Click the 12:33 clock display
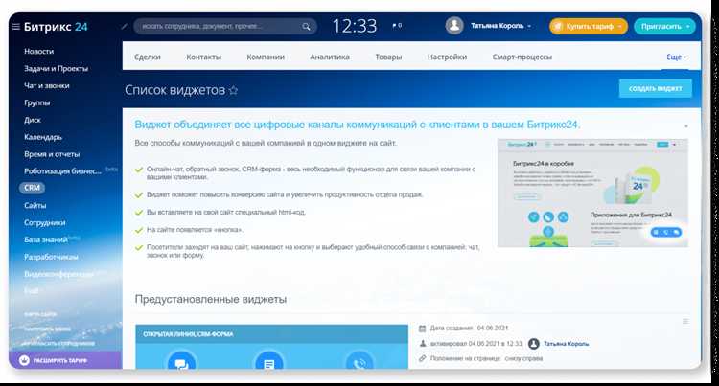 (x=355, y=26)
